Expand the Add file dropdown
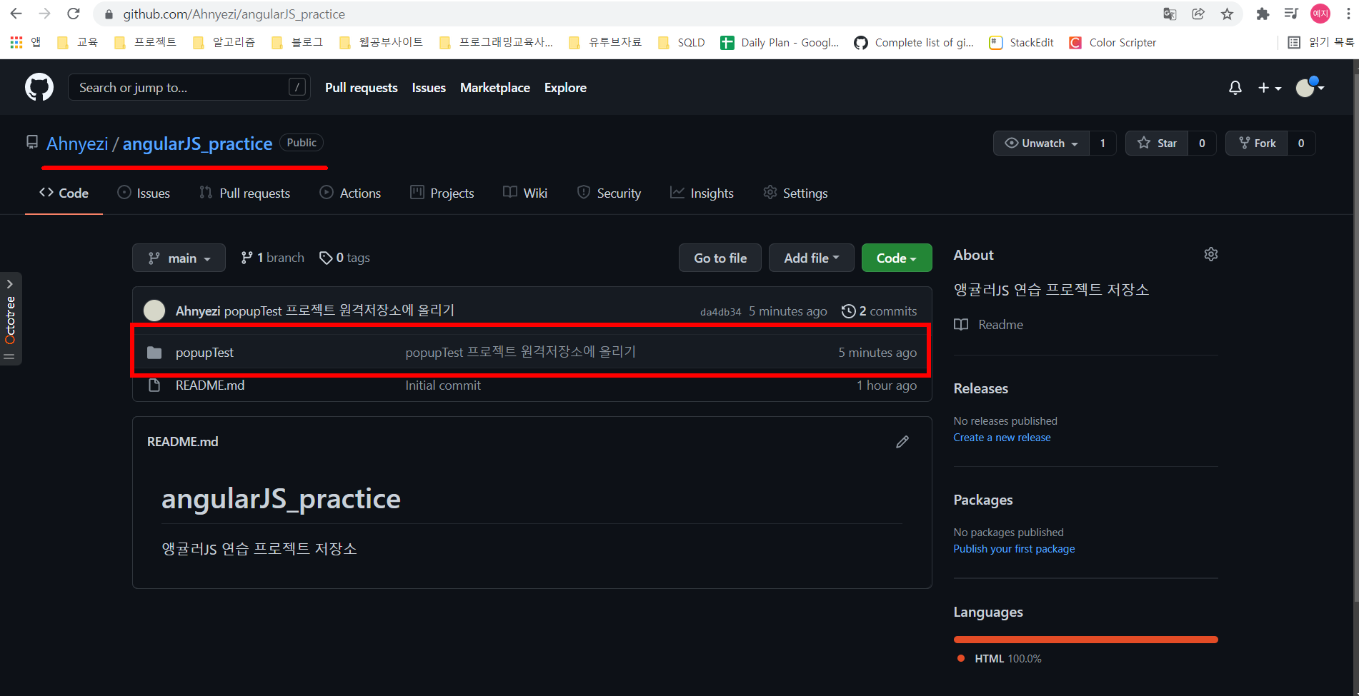Screen dimensions: 1359x696 click(x=812, y=258)
